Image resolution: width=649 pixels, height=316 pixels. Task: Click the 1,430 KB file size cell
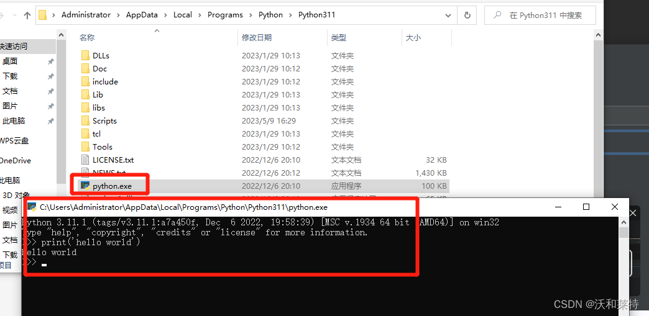pos(431,173)
